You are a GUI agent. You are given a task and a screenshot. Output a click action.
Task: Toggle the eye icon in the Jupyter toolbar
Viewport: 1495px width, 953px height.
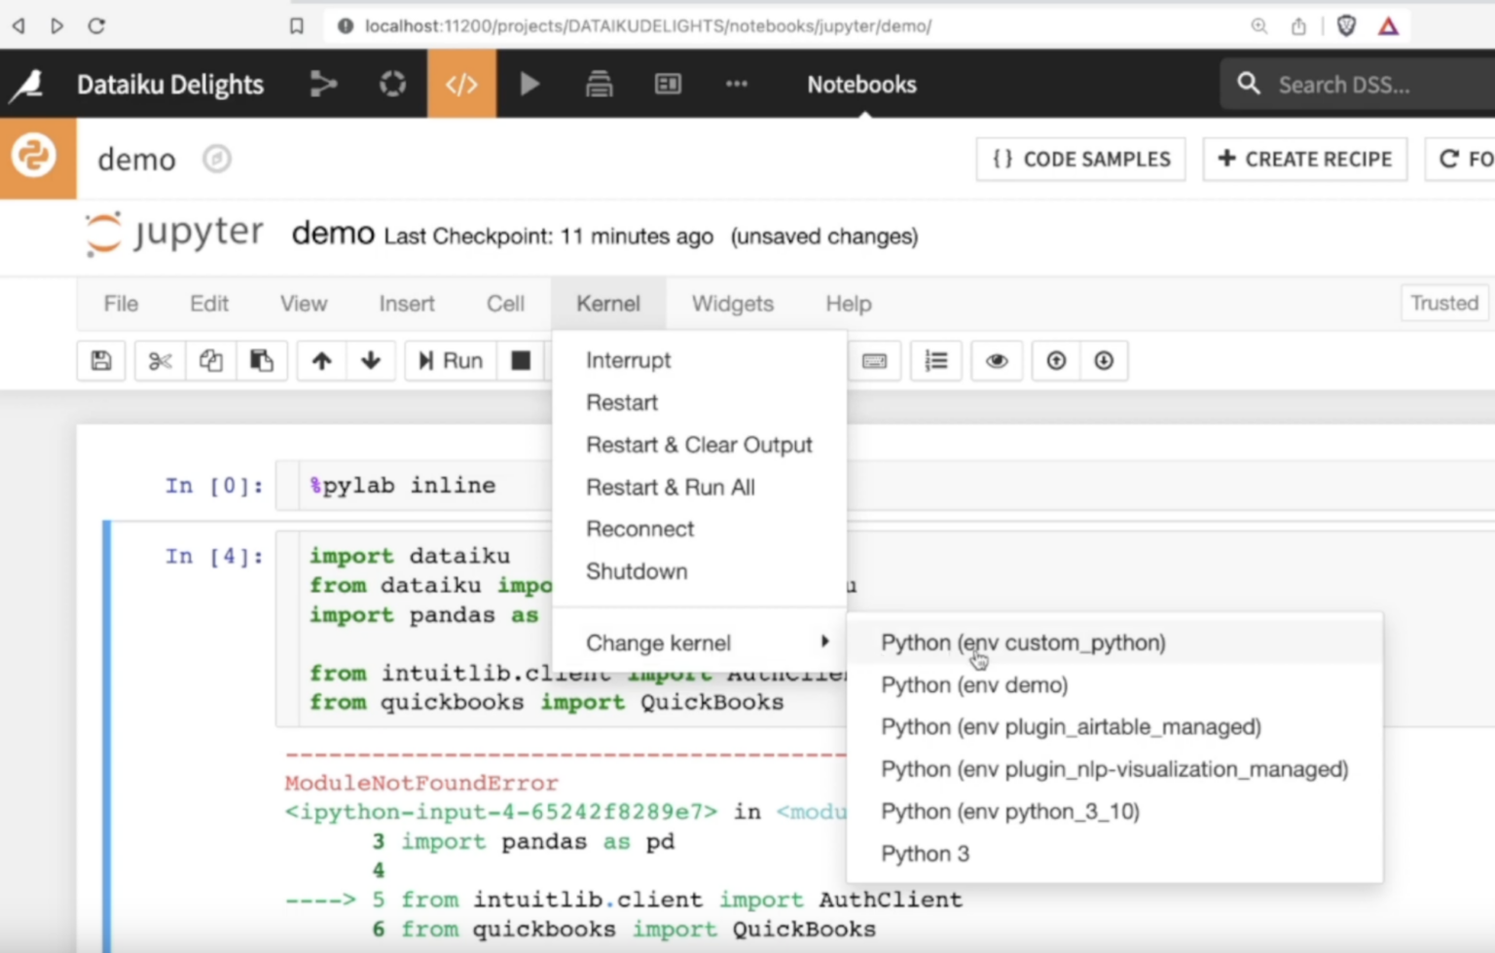tap(997, 361)
